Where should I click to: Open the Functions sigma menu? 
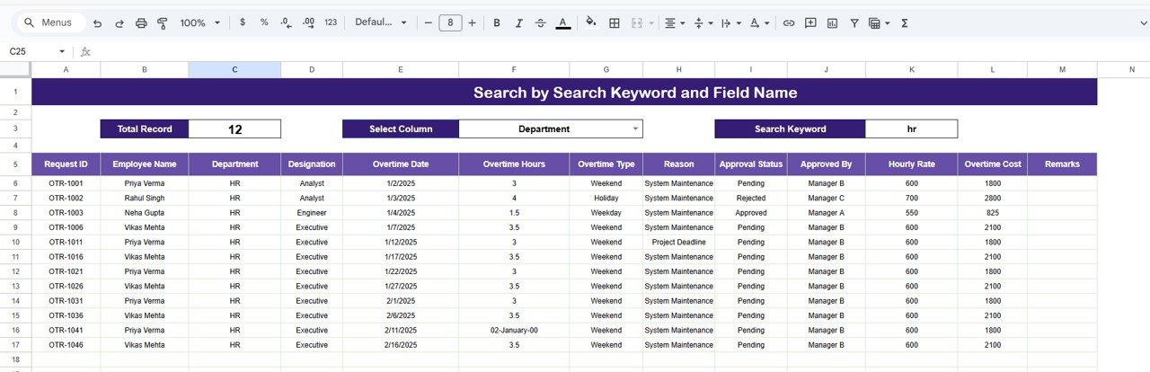(905, 22)
